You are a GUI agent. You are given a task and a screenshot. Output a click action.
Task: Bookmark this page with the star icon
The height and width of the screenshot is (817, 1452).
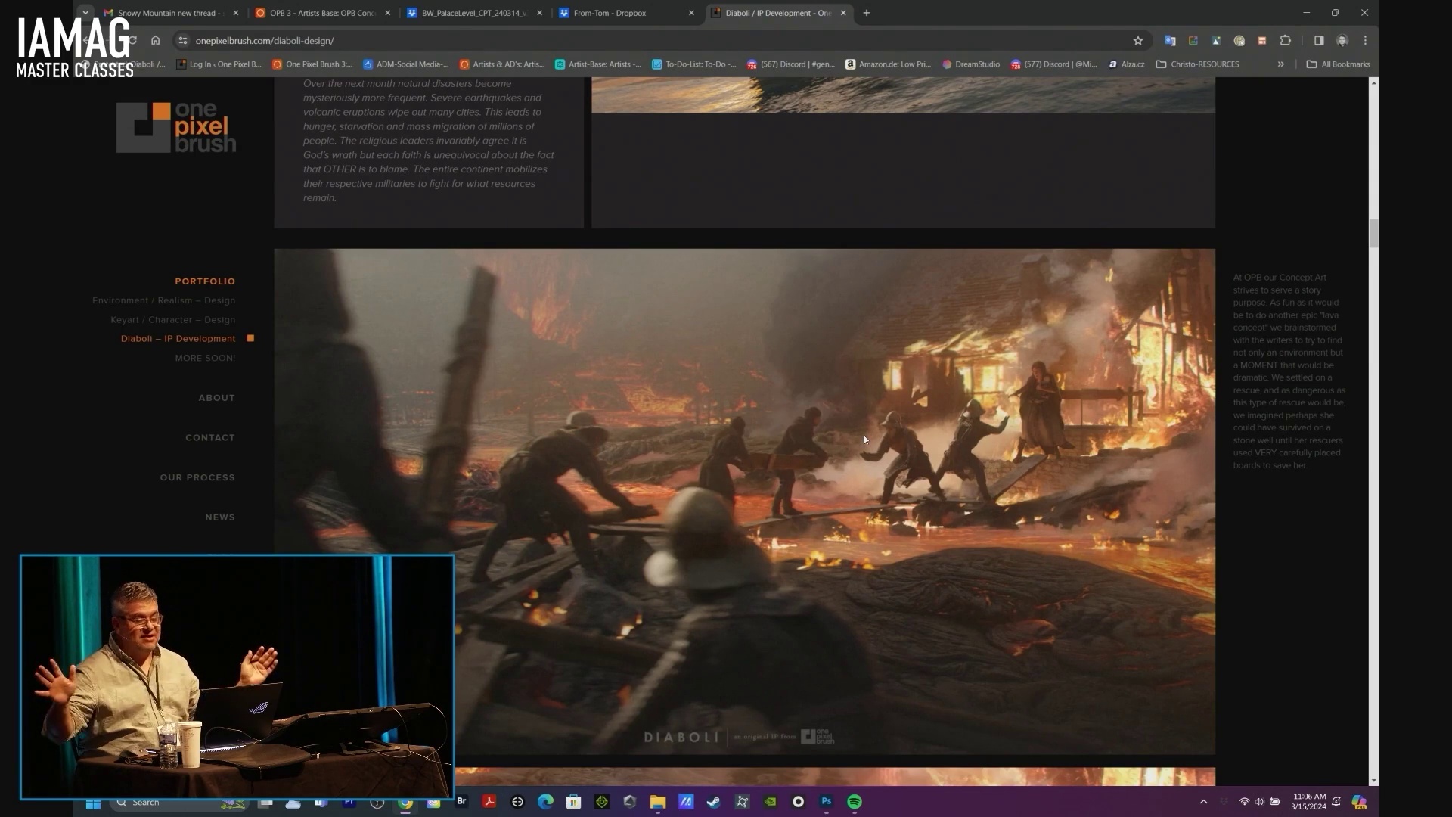click(x=1137, y=41)
